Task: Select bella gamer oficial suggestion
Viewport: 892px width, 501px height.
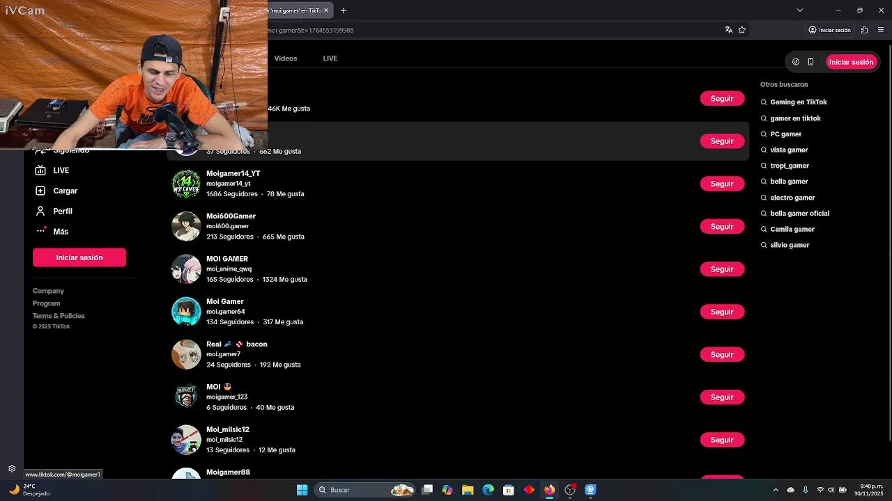Action: [799, 214]
